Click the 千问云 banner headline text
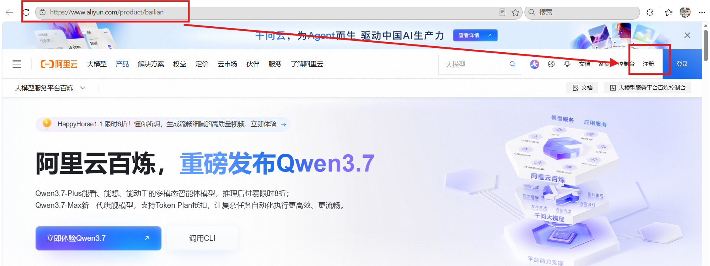710x266 pixels. 350,36
